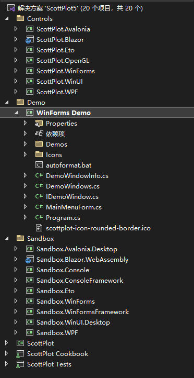194x378 pixels.
Task: Click the C# project icon for ScottPlot.Avalonia
Action: point(30,29)
